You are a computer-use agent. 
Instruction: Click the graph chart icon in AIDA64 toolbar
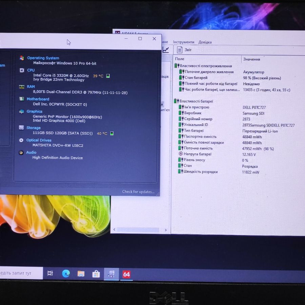(166, 49)
